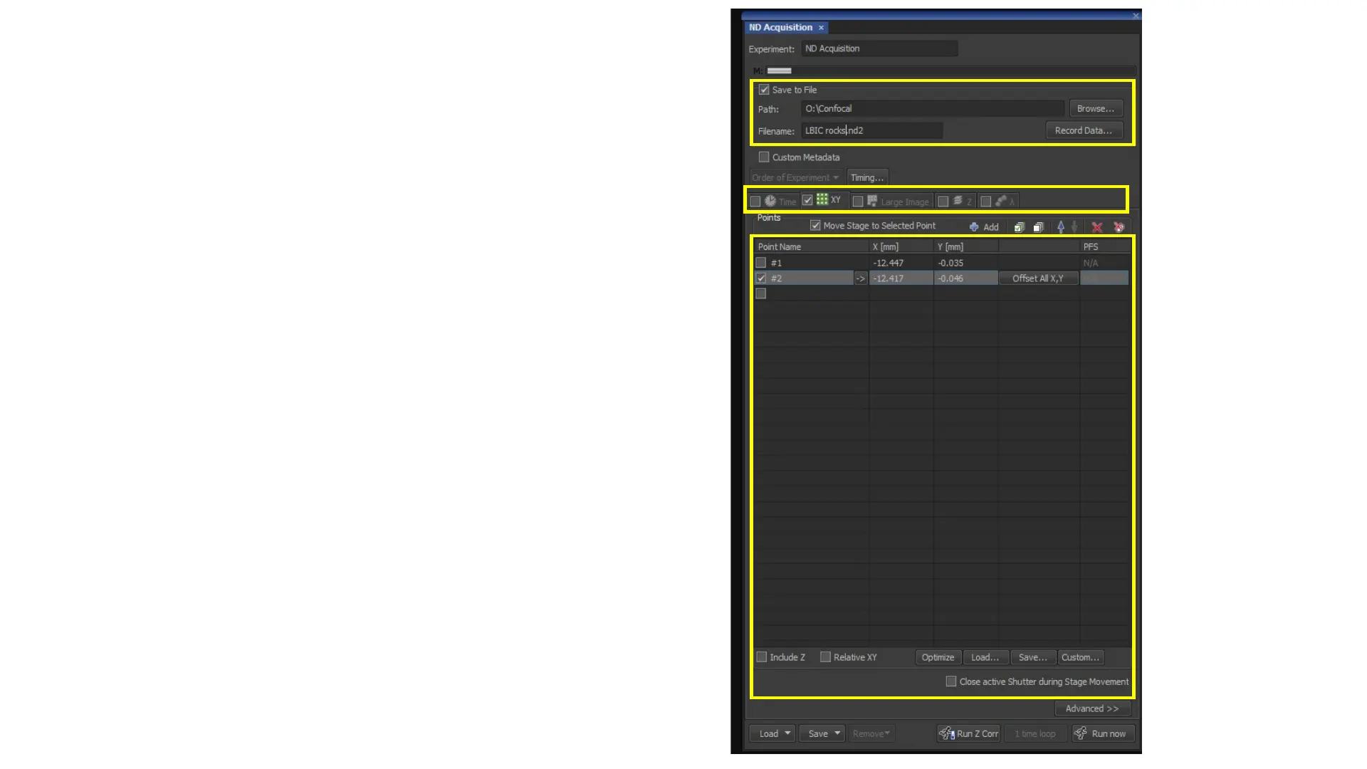Enable the Z dimension checkbox
The image size is (1367, 769).
pyautogui.click(x=943, y=202)
